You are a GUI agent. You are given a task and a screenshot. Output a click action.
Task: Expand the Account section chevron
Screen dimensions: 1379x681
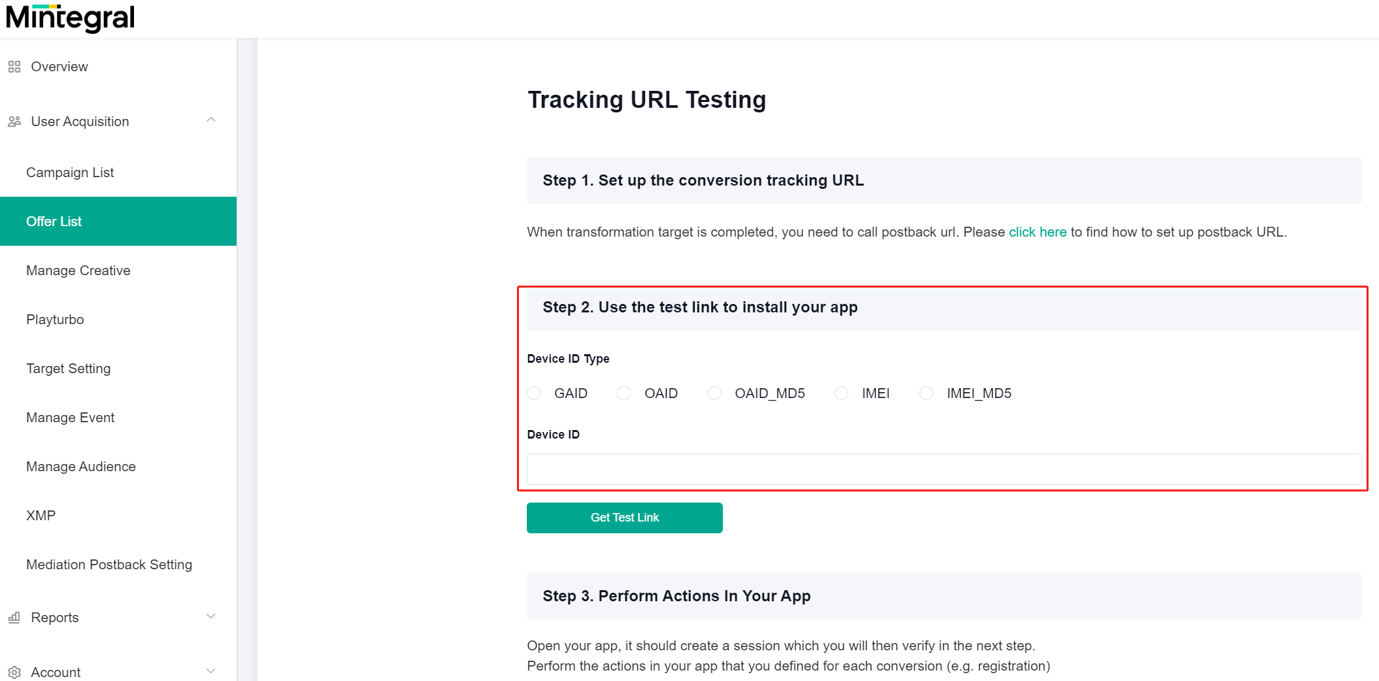(211, 671)
